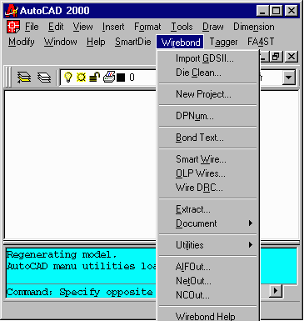Click the black layer color swatch

(x=121, y=78)
